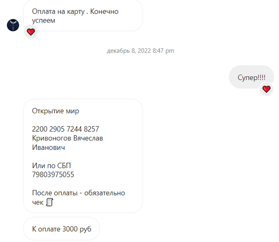
Task: Click the "Открытие мир" bank text
Action: tap(55, 111)
